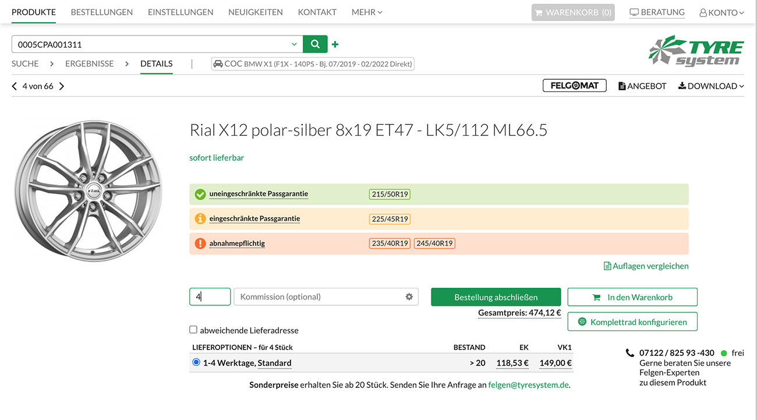Click the red exclamation abnahmepflichtig icon
This screenshot has width=757, height=420.
(200, 243)
